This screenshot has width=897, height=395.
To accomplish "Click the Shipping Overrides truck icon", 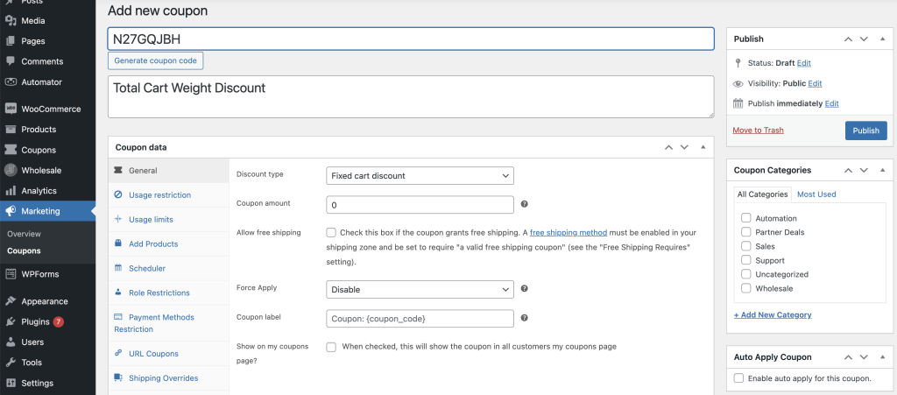I will pyautogui.click(x=118, y=377).
